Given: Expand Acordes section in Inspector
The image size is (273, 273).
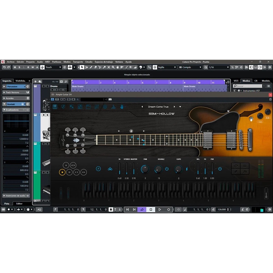Looking at the screenshot, I should pyautogui.click(x=4, y=98).
